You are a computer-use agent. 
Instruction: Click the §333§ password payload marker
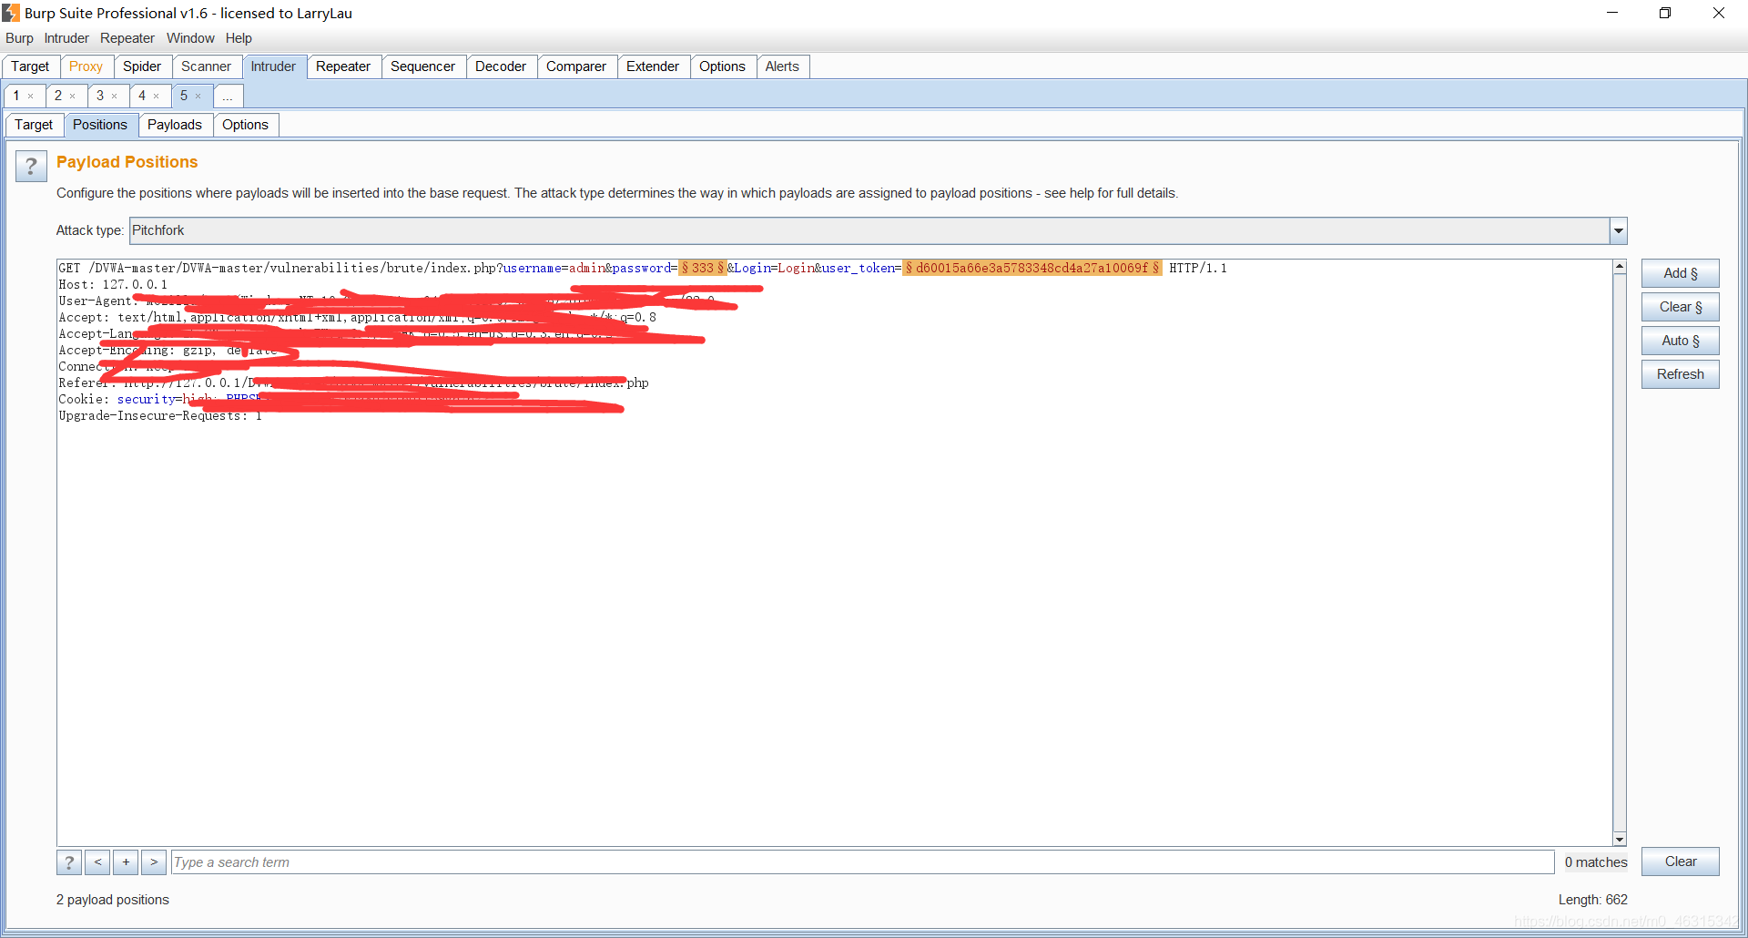coord(703,268)
